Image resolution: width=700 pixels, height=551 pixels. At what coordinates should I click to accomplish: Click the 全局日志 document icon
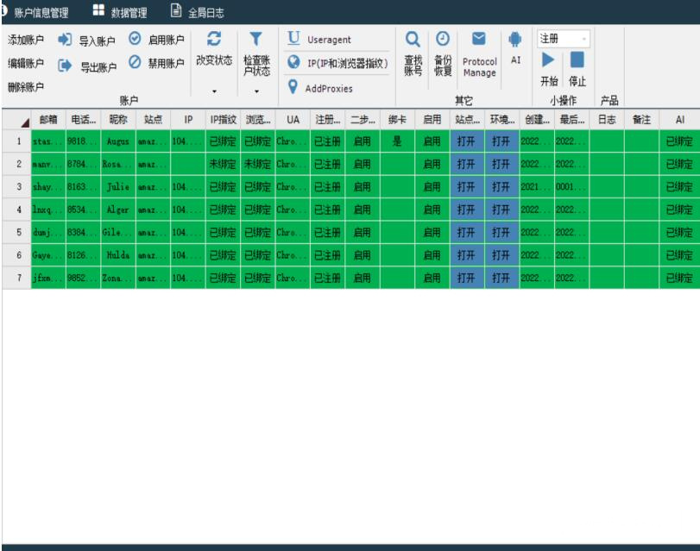point(176,10)
